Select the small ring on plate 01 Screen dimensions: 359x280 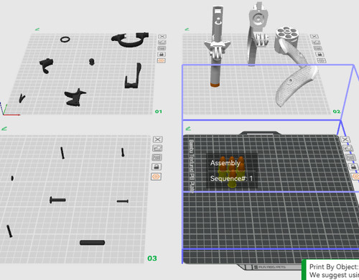pos(65,39)
